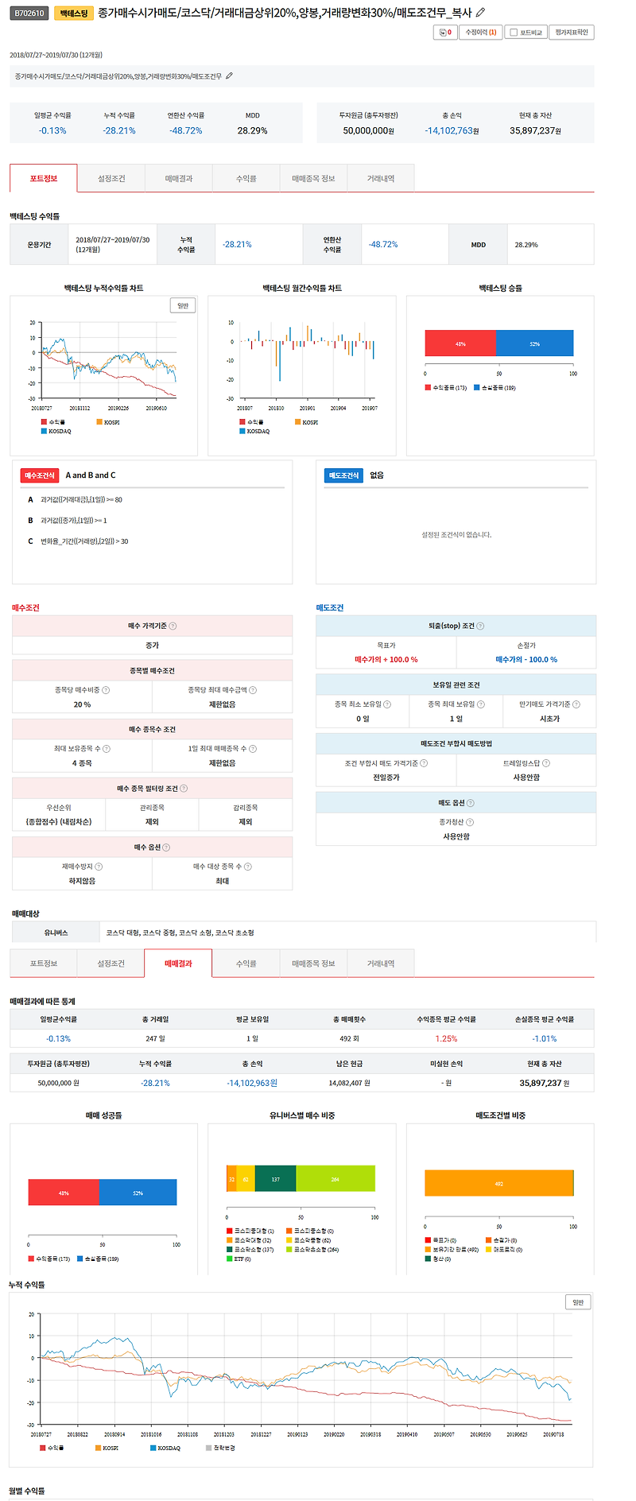Click the red 매수조건식 label
Viewport: 636px width, 1501px height.
click(x=40, y=475)
